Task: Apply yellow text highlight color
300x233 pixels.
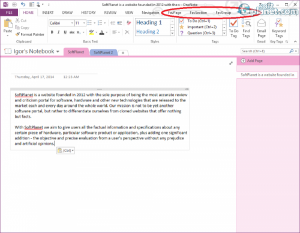Action: click(x=91, y=32)
